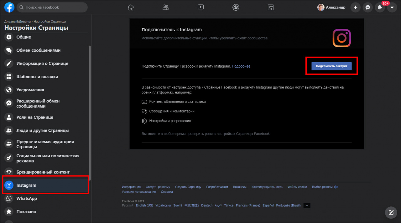Image resolution: width=401 pixels, height=223 pixels.
Task: Open the Gaming icon in top bar
Action: (271, 8)
